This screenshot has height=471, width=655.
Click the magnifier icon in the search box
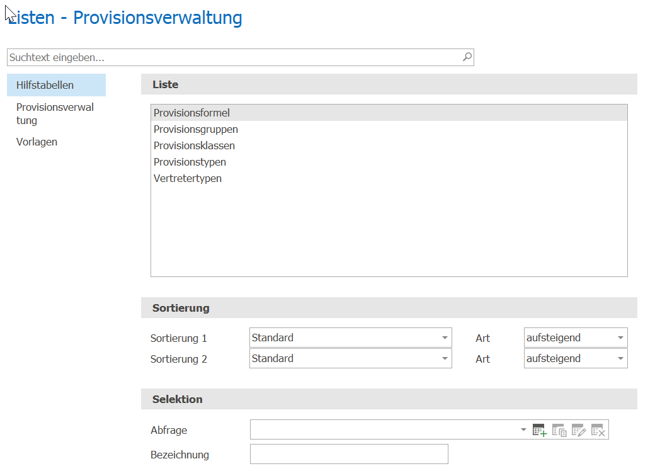[x=467, y=57]
